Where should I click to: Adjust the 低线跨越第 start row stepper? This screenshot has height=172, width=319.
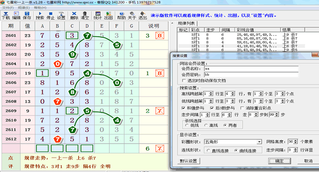pyautogui.click(x=211, y=101)
